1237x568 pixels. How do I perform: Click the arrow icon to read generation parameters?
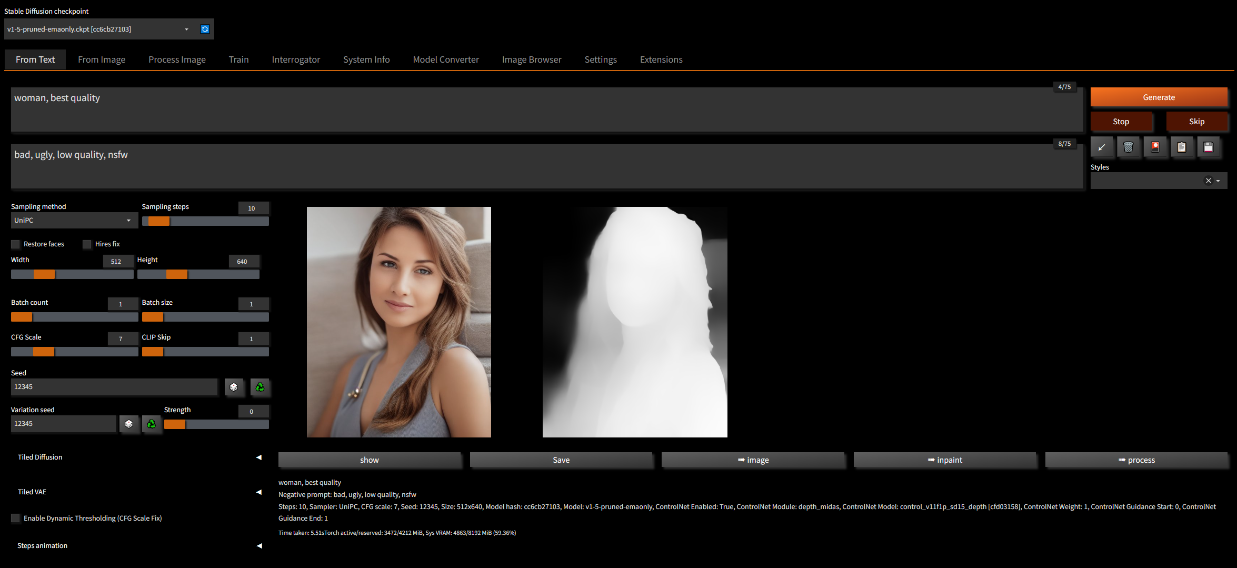pyautogui.click(x=1103, y=147)
